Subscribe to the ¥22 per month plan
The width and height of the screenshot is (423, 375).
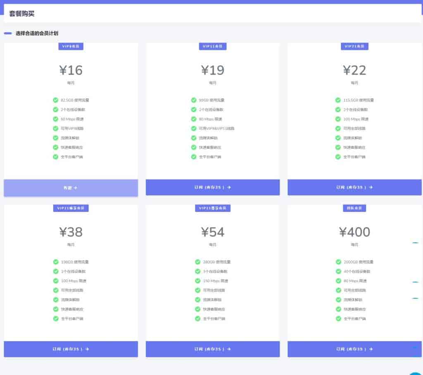click(x=354, y=187)
